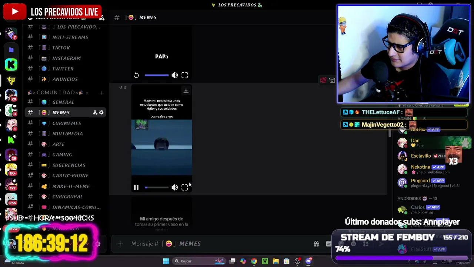The height and width of the screenshot is (267, 474).
Task: Seek in the playing video's progress bar
Action: [157, 188]
